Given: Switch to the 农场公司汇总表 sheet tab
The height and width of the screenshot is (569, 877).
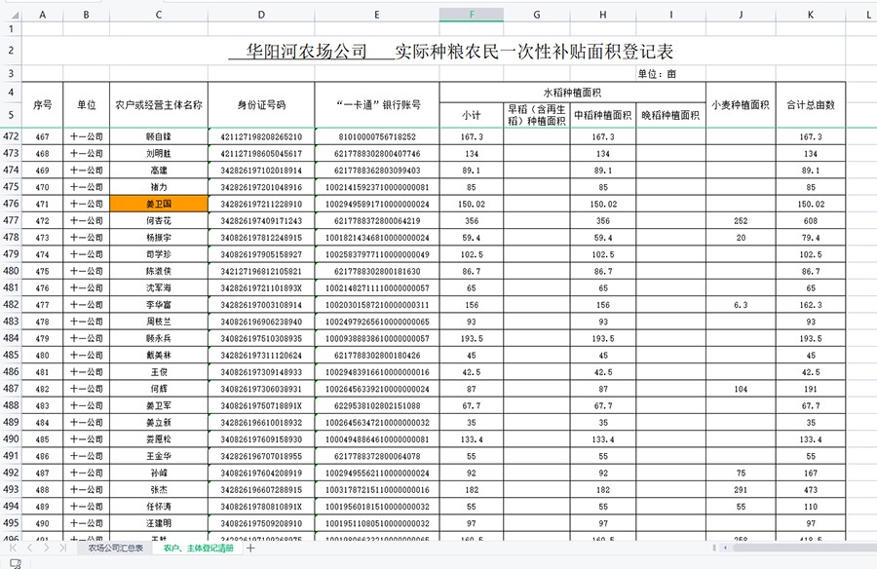Looking at the screenshot, I should click(x=115, y=549).
